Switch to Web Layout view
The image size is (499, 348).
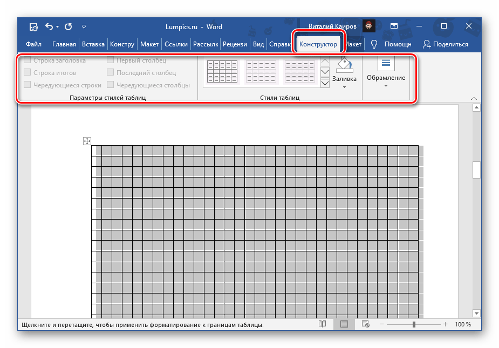[366, 324]
